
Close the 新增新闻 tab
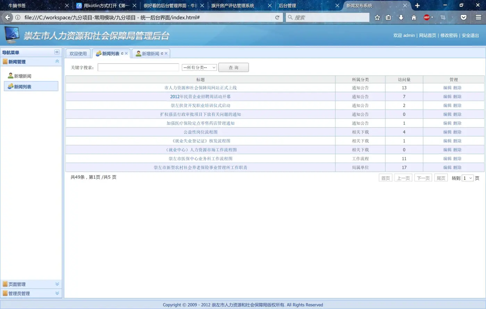(x=166, y=53)
